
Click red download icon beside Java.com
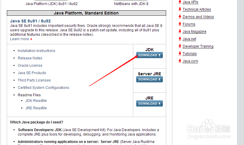click(180, 61)
